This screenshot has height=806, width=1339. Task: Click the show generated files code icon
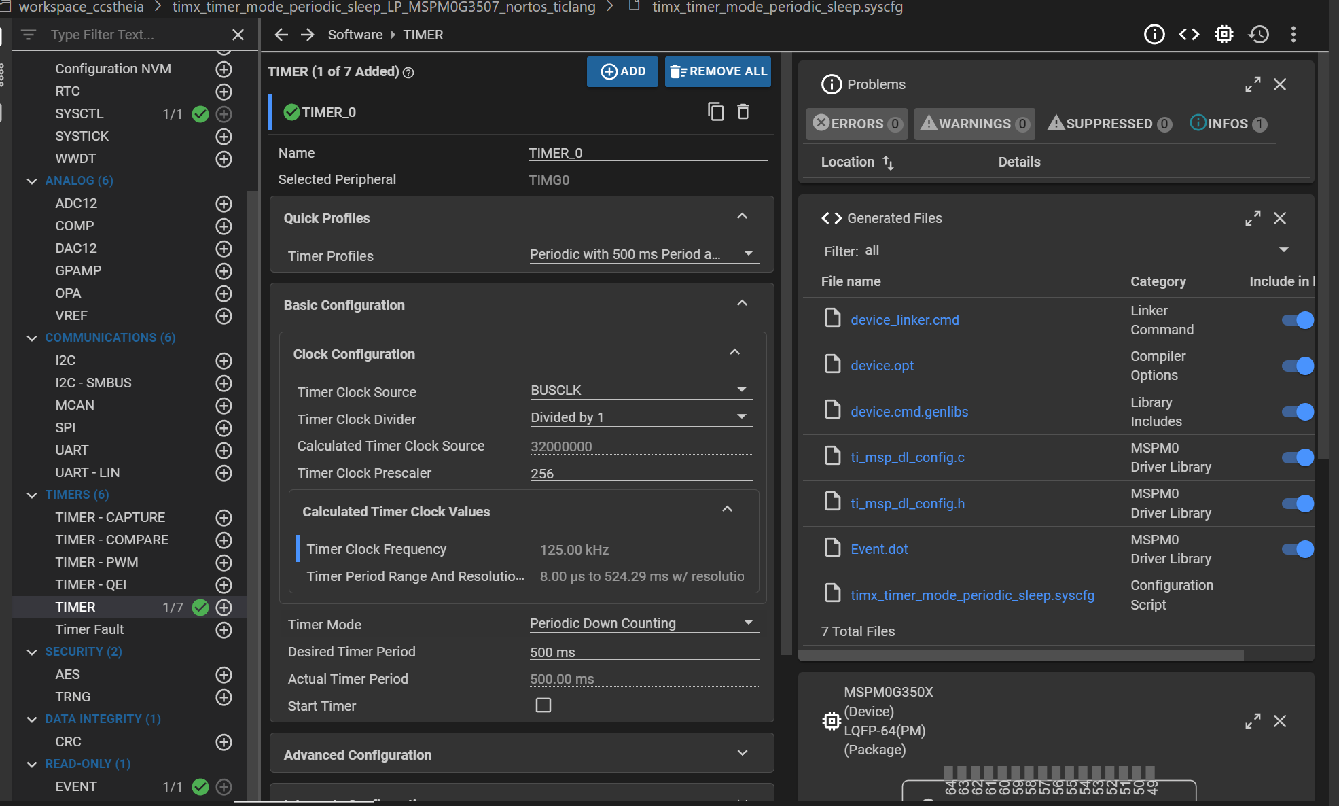point(1189,34)
